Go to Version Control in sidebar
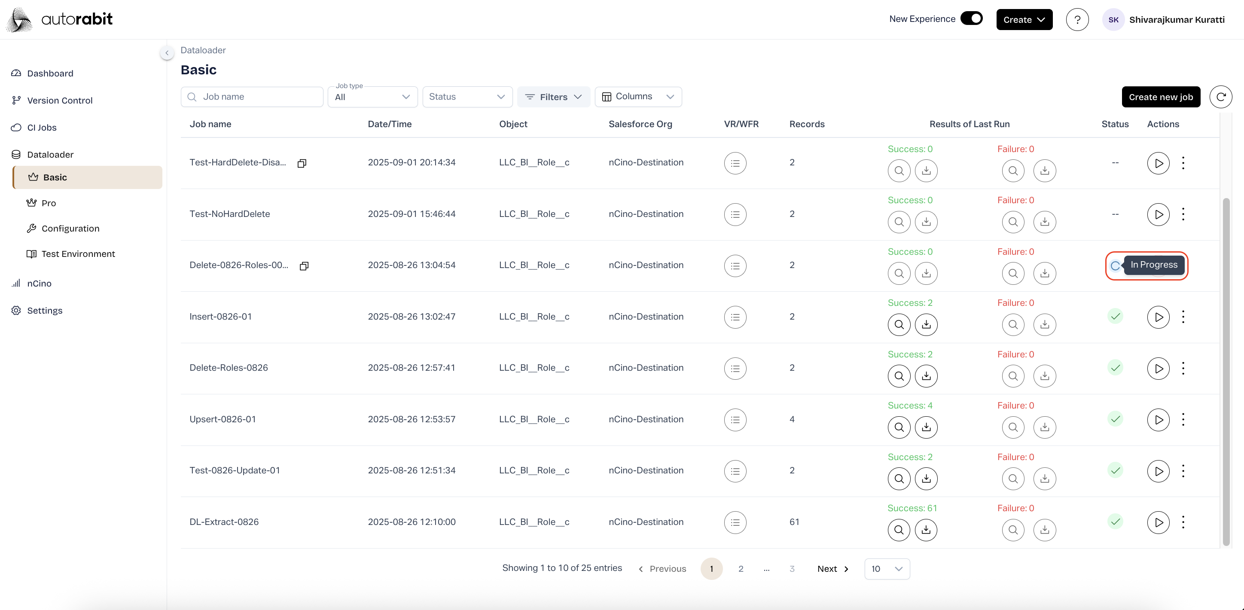The width and height of the screenshot is (1244, 610). pos(59,101)
